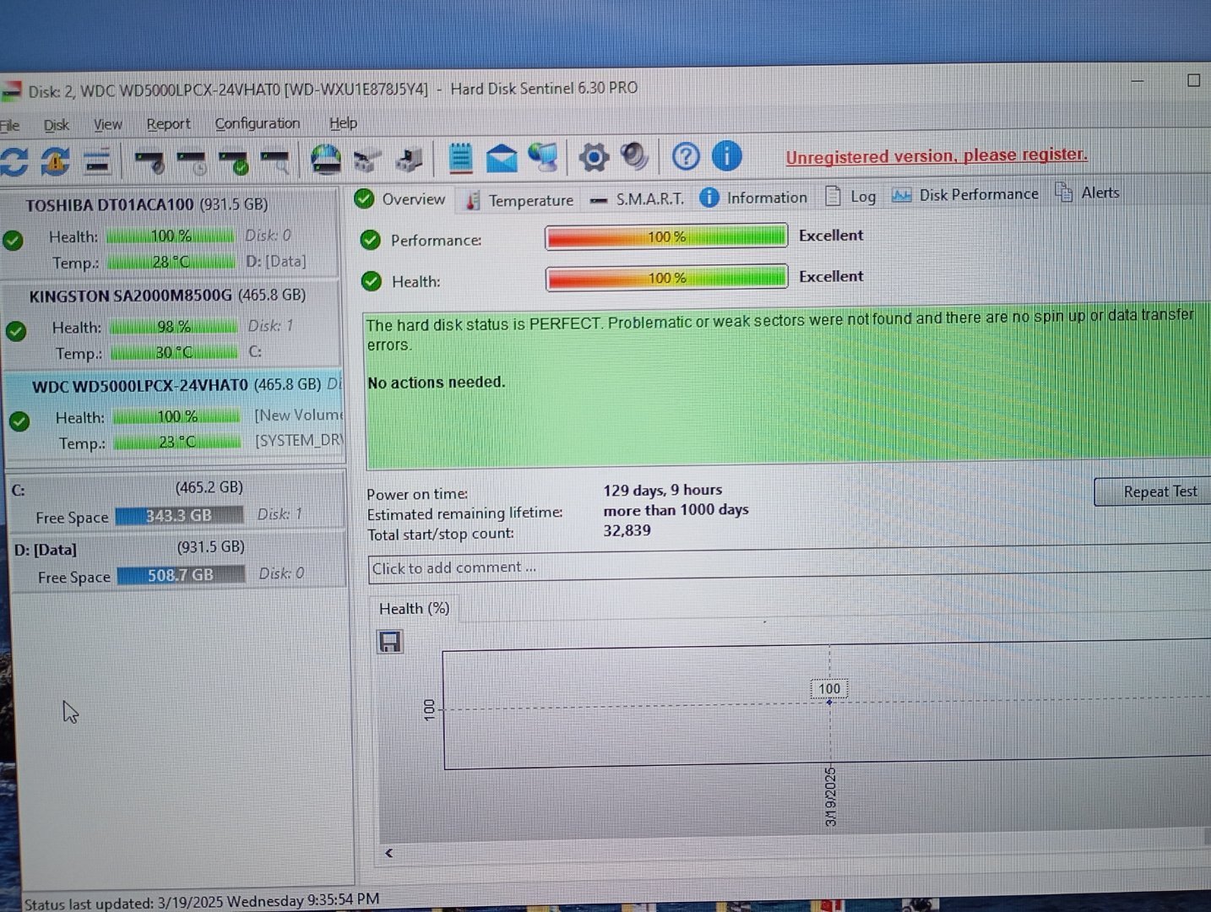Click the Repeat Test button
The image size is (1211, 912).
(1154, 491)
